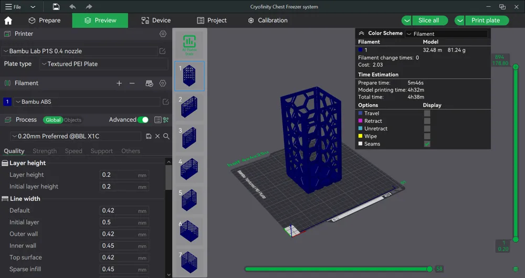Open Filament settings gear icon
Screen dimensions: 525x278
point(163,83)
